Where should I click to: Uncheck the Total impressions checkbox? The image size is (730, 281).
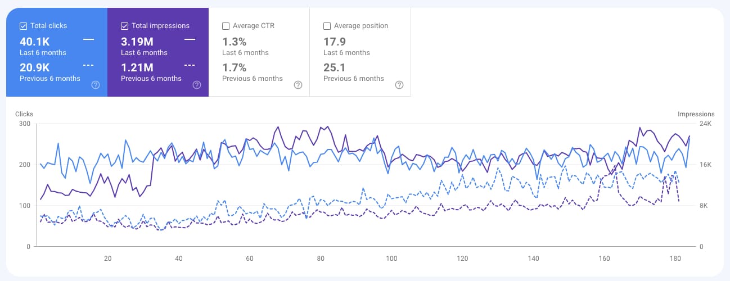click(124, 26)
